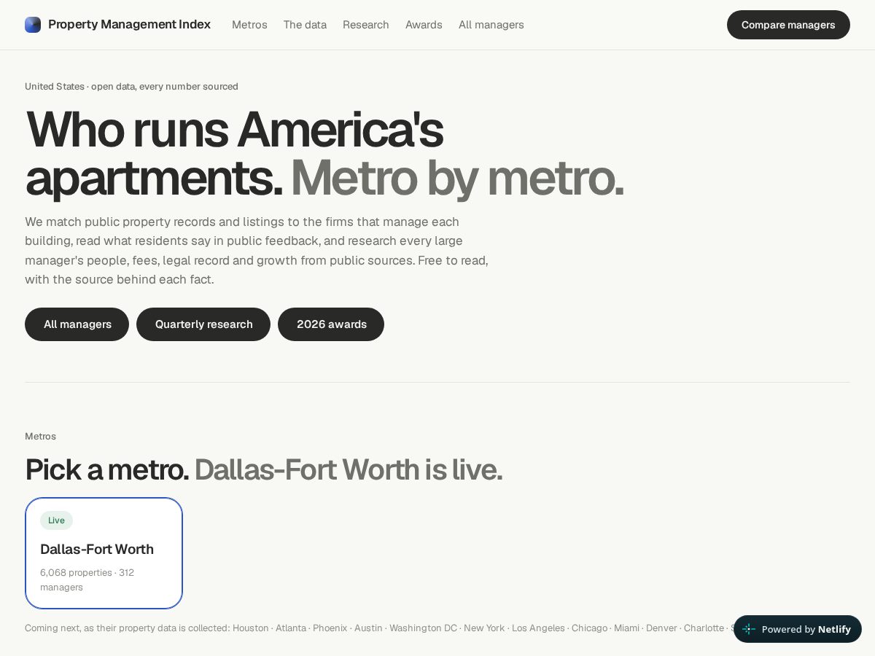Click 'Houston' in the coming next list
This screenshot has width=875, height=656.
[251, 628]
